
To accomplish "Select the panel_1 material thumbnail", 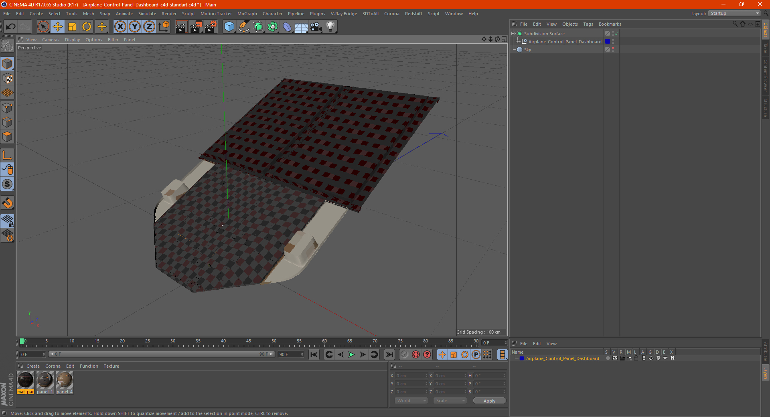I will [45, 383].
